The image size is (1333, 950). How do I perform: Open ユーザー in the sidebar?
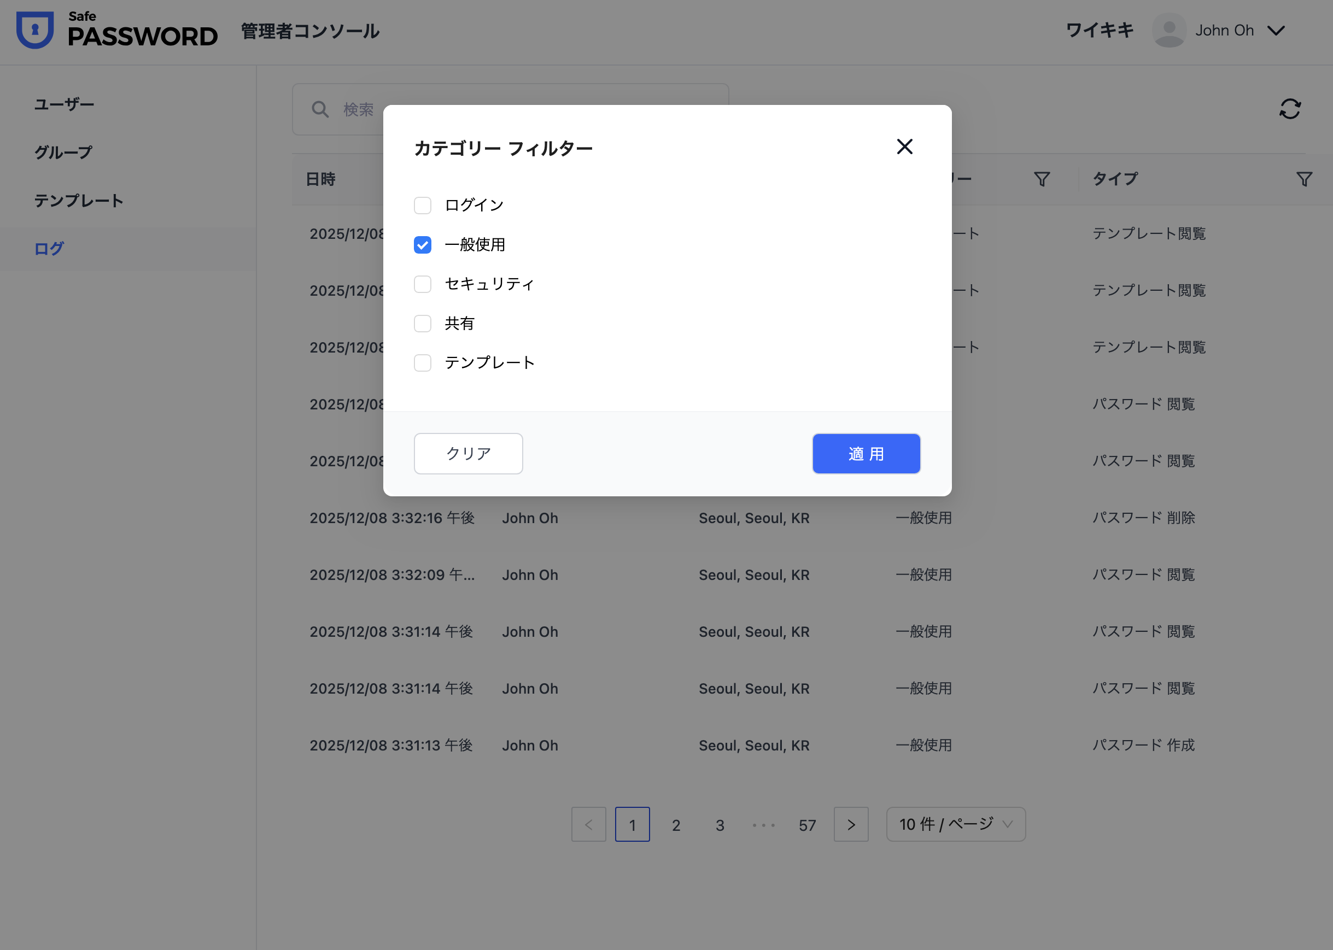[65, 105]
